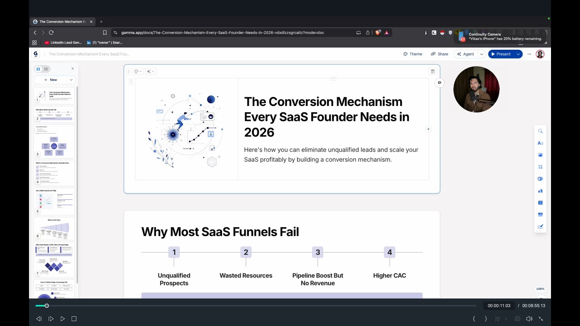Open a new browser tab
580x326 pixels.
coord(101,22)
